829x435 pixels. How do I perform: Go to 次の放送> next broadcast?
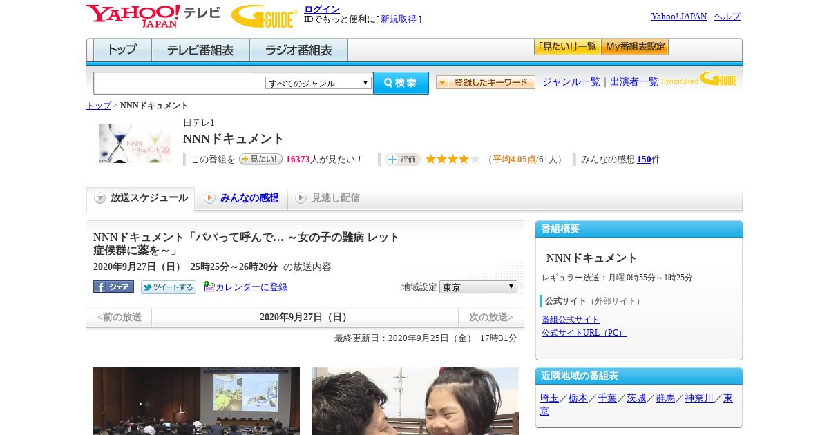tap(491, 318)
